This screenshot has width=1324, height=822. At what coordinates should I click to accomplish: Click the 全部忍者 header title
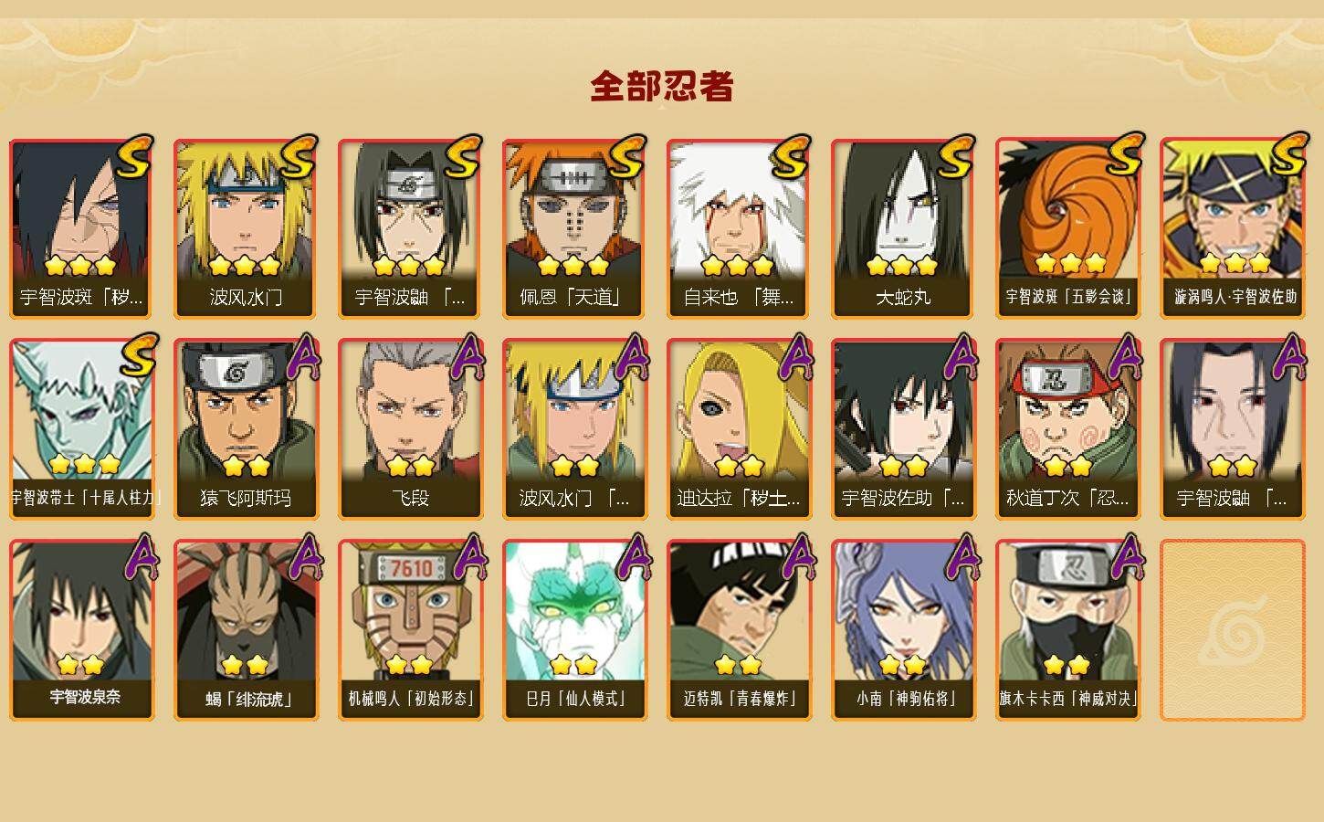click(662, 87)
